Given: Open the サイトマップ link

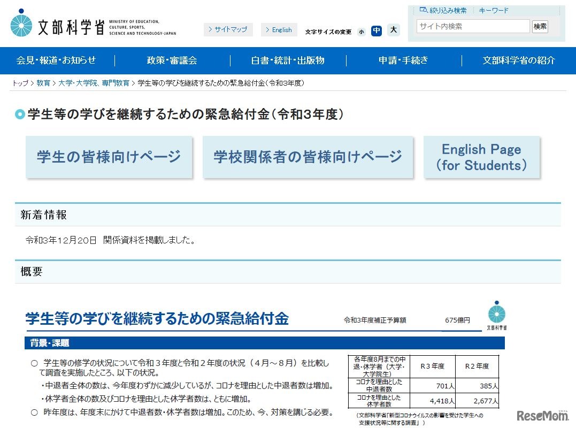Looking at the screenshot, I should point(228,30).
